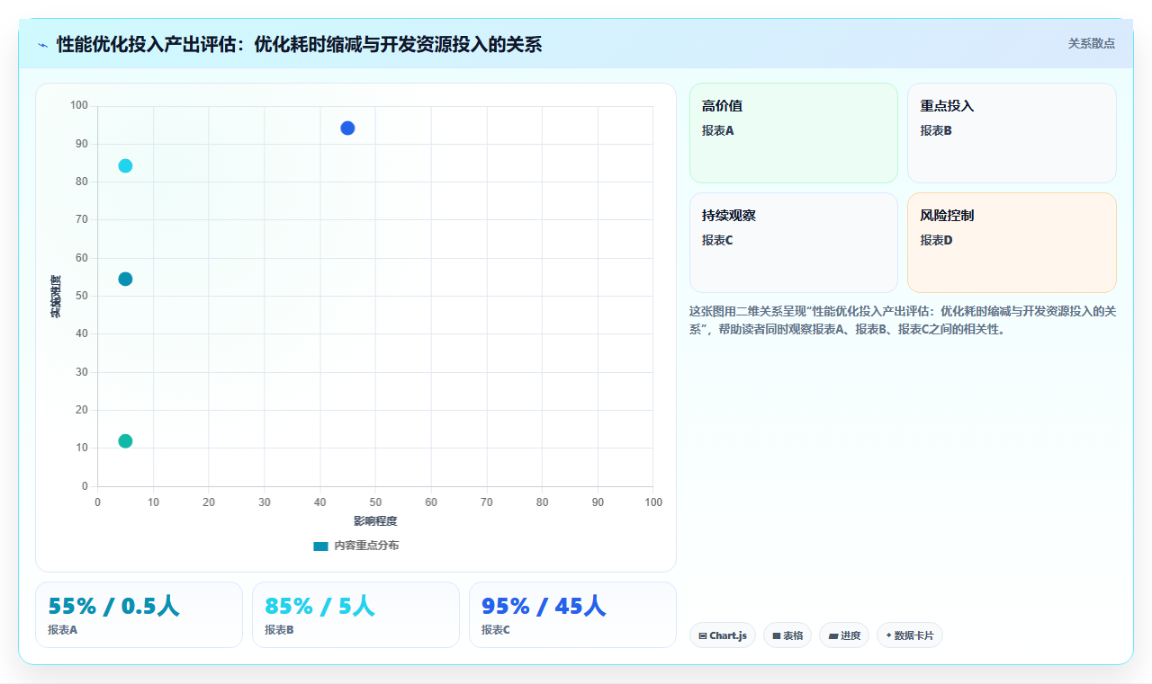
Task: Click the 实施难度 y-axis title
Action: click(56, 296)
